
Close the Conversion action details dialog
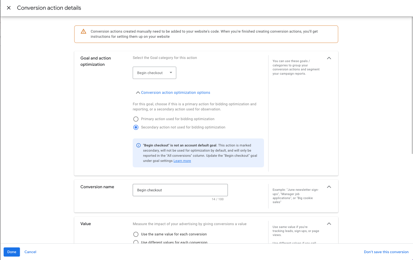[x=9, y=8]
